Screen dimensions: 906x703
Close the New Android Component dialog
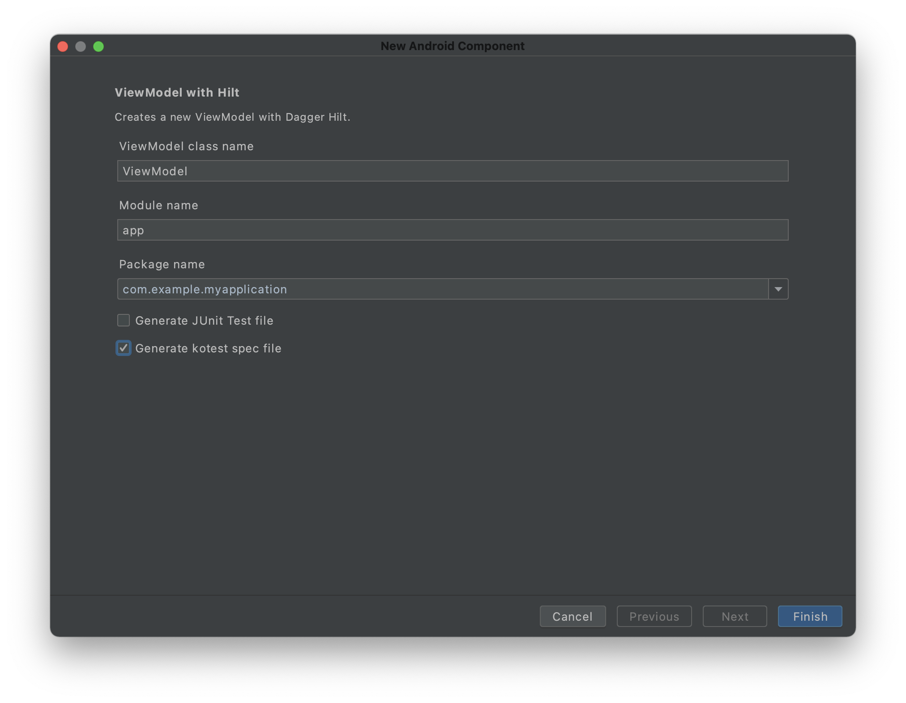[63, 47]
